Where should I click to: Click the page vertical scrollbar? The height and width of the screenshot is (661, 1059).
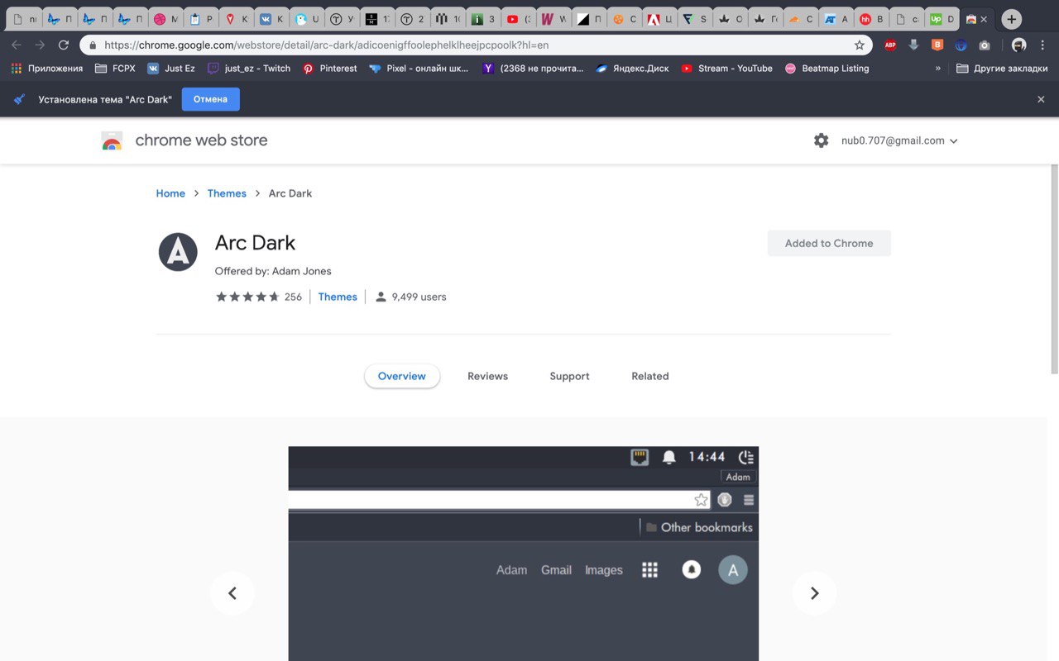[1054, 269]
